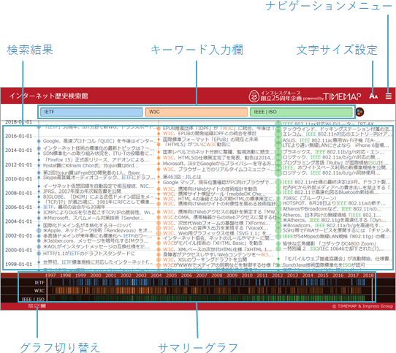Switch graph using the line-chart footer icon
Image resolution: width=396 pixels, height=353 pixels.
[37, 306]
